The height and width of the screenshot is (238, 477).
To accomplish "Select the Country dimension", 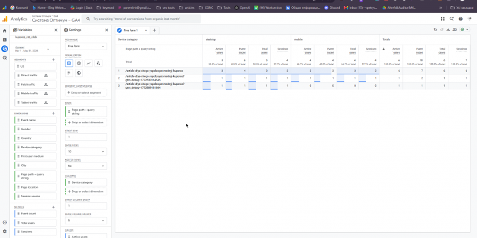I will click(x=35, y=138).
